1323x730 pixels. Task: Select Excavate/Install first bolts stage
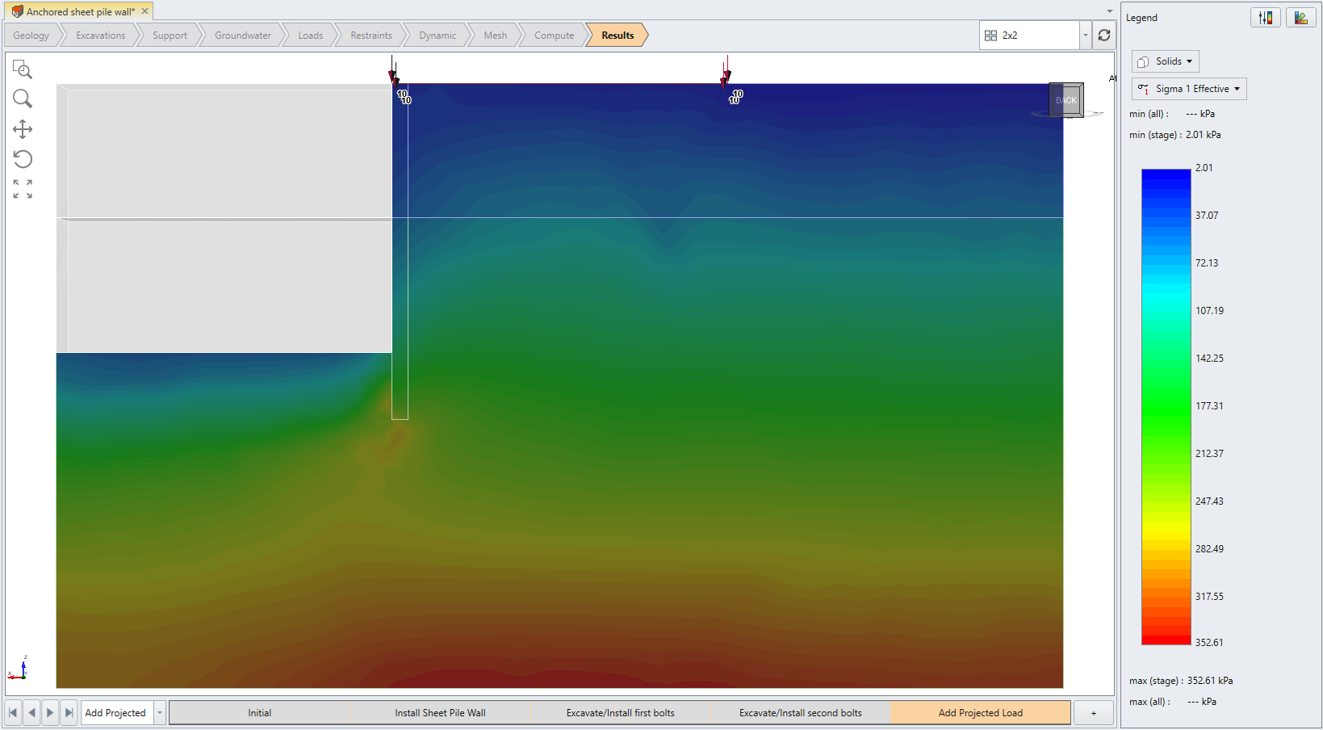coord(621,713)
